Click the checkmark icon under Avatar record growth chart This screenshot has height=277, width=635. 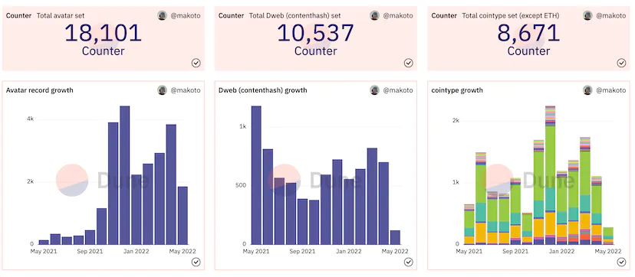[x=196, y=262]
